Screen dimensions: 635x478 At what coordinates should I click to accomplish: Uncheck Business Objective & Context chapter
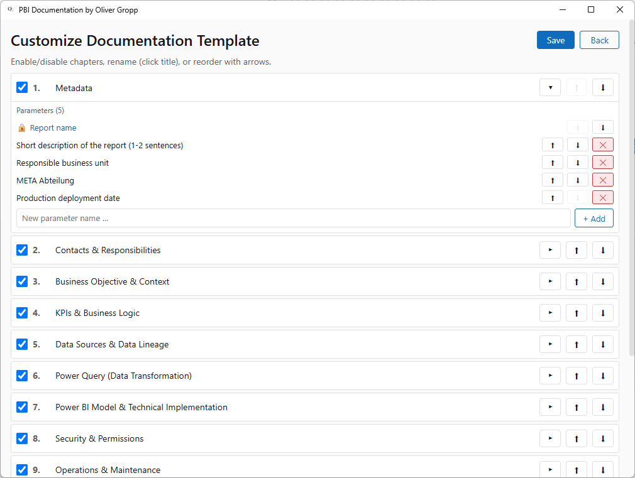pos(22,281)
